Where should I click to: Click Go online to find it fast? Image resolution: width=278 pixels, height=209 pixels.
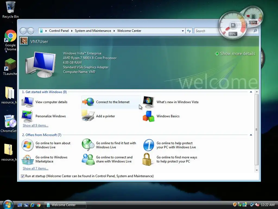109,145
